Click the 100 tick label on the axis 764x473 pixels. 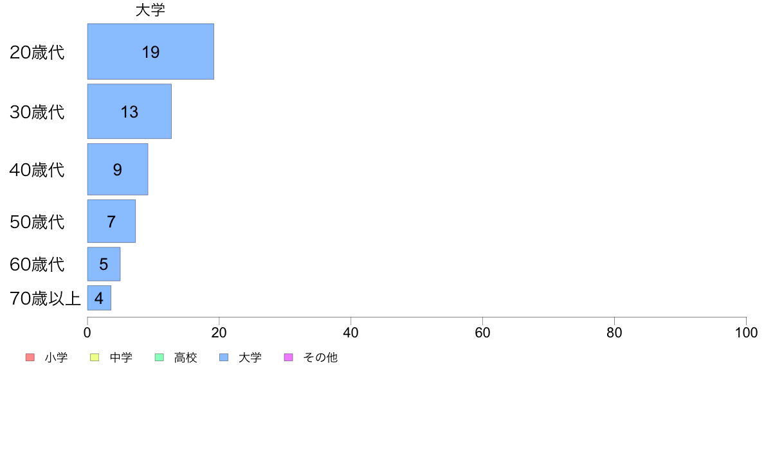(x=746, y=332)
